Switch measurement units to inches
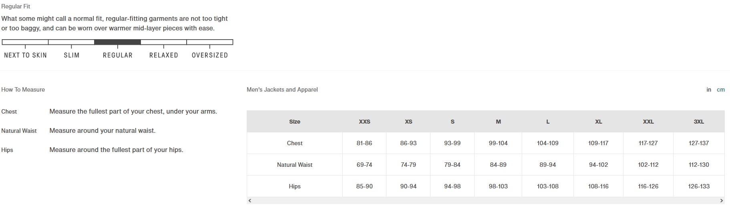Screen dimensions: 730x210 click(x=709, y=90)
